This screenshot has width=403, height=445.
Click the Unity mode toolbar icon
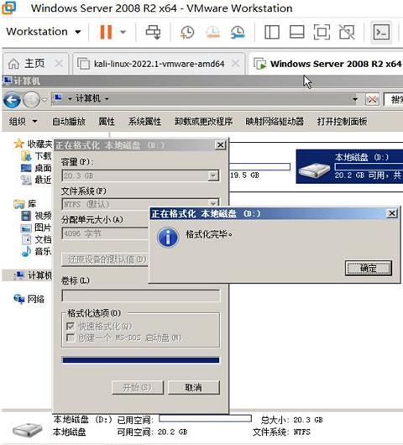pyautogui.click(x=347, y=32)
